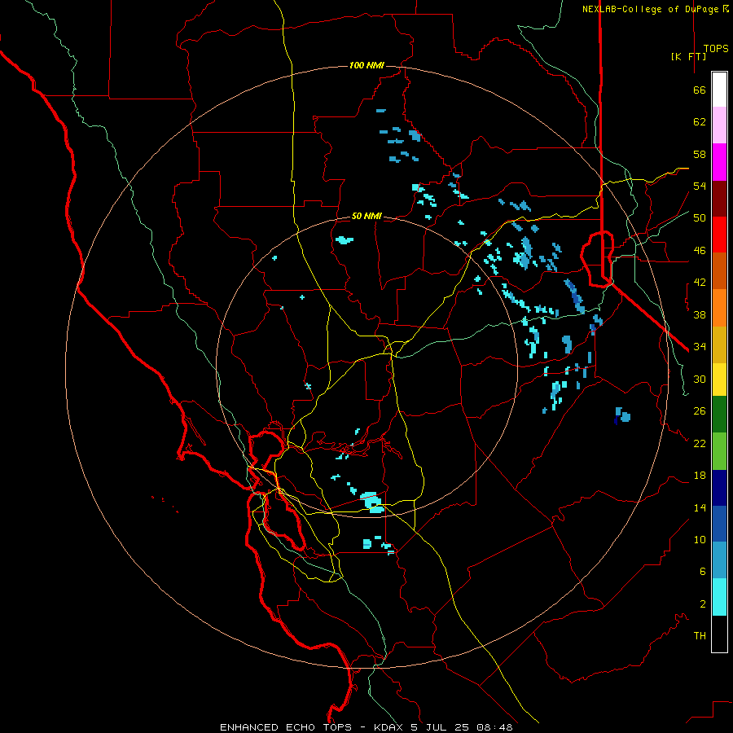Select the magenta color band in legend

719,162
